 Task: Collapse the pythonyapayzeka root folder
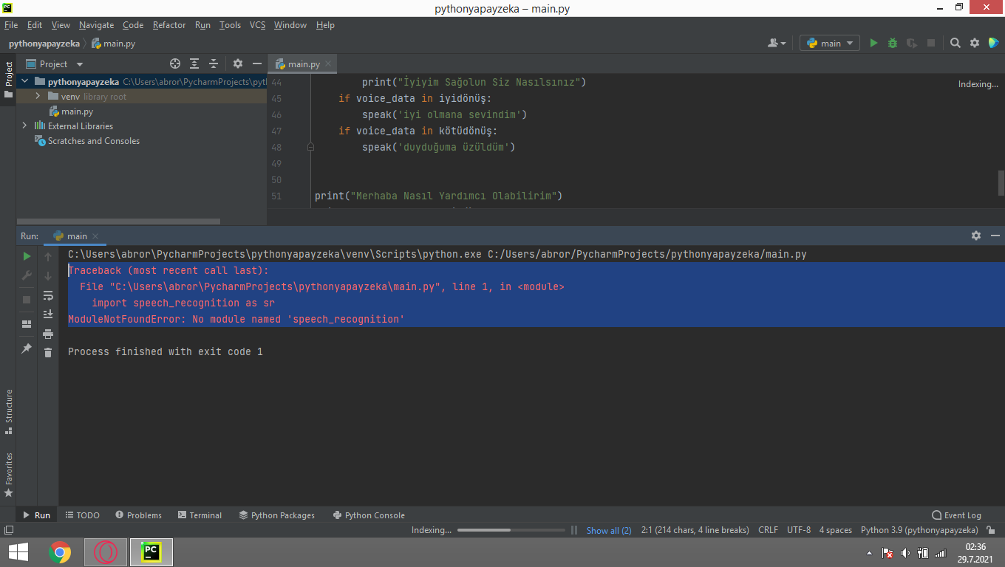24,82
